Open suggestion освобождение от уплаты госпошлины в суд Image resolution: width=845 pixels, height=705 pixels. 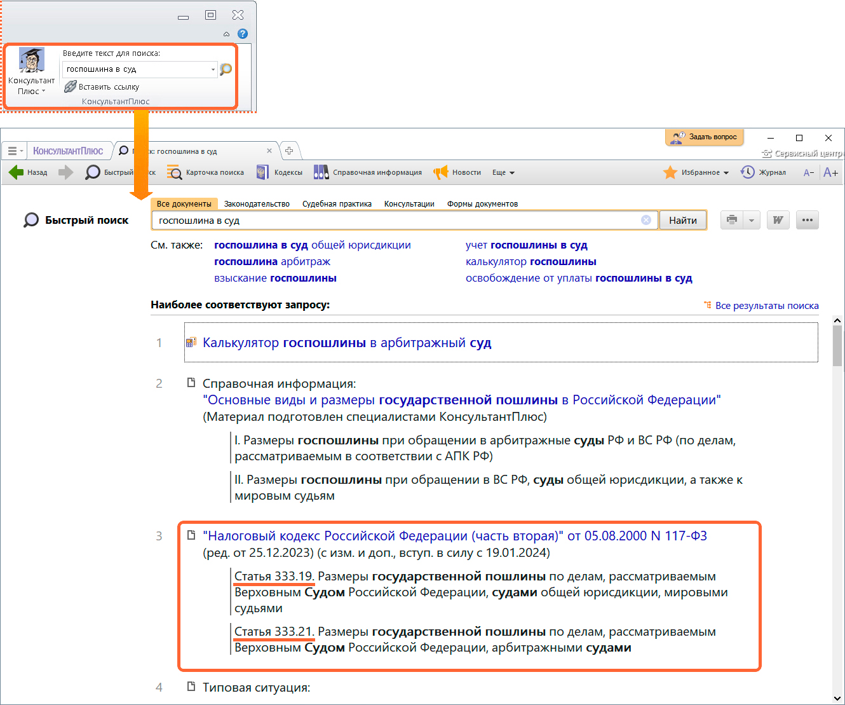click(579, 278)
